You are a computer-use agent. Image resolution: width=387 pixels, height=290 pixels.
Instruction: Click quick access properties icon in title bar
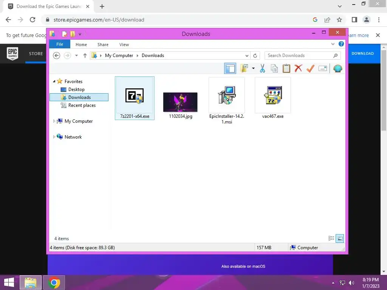(x=64, y=34)
